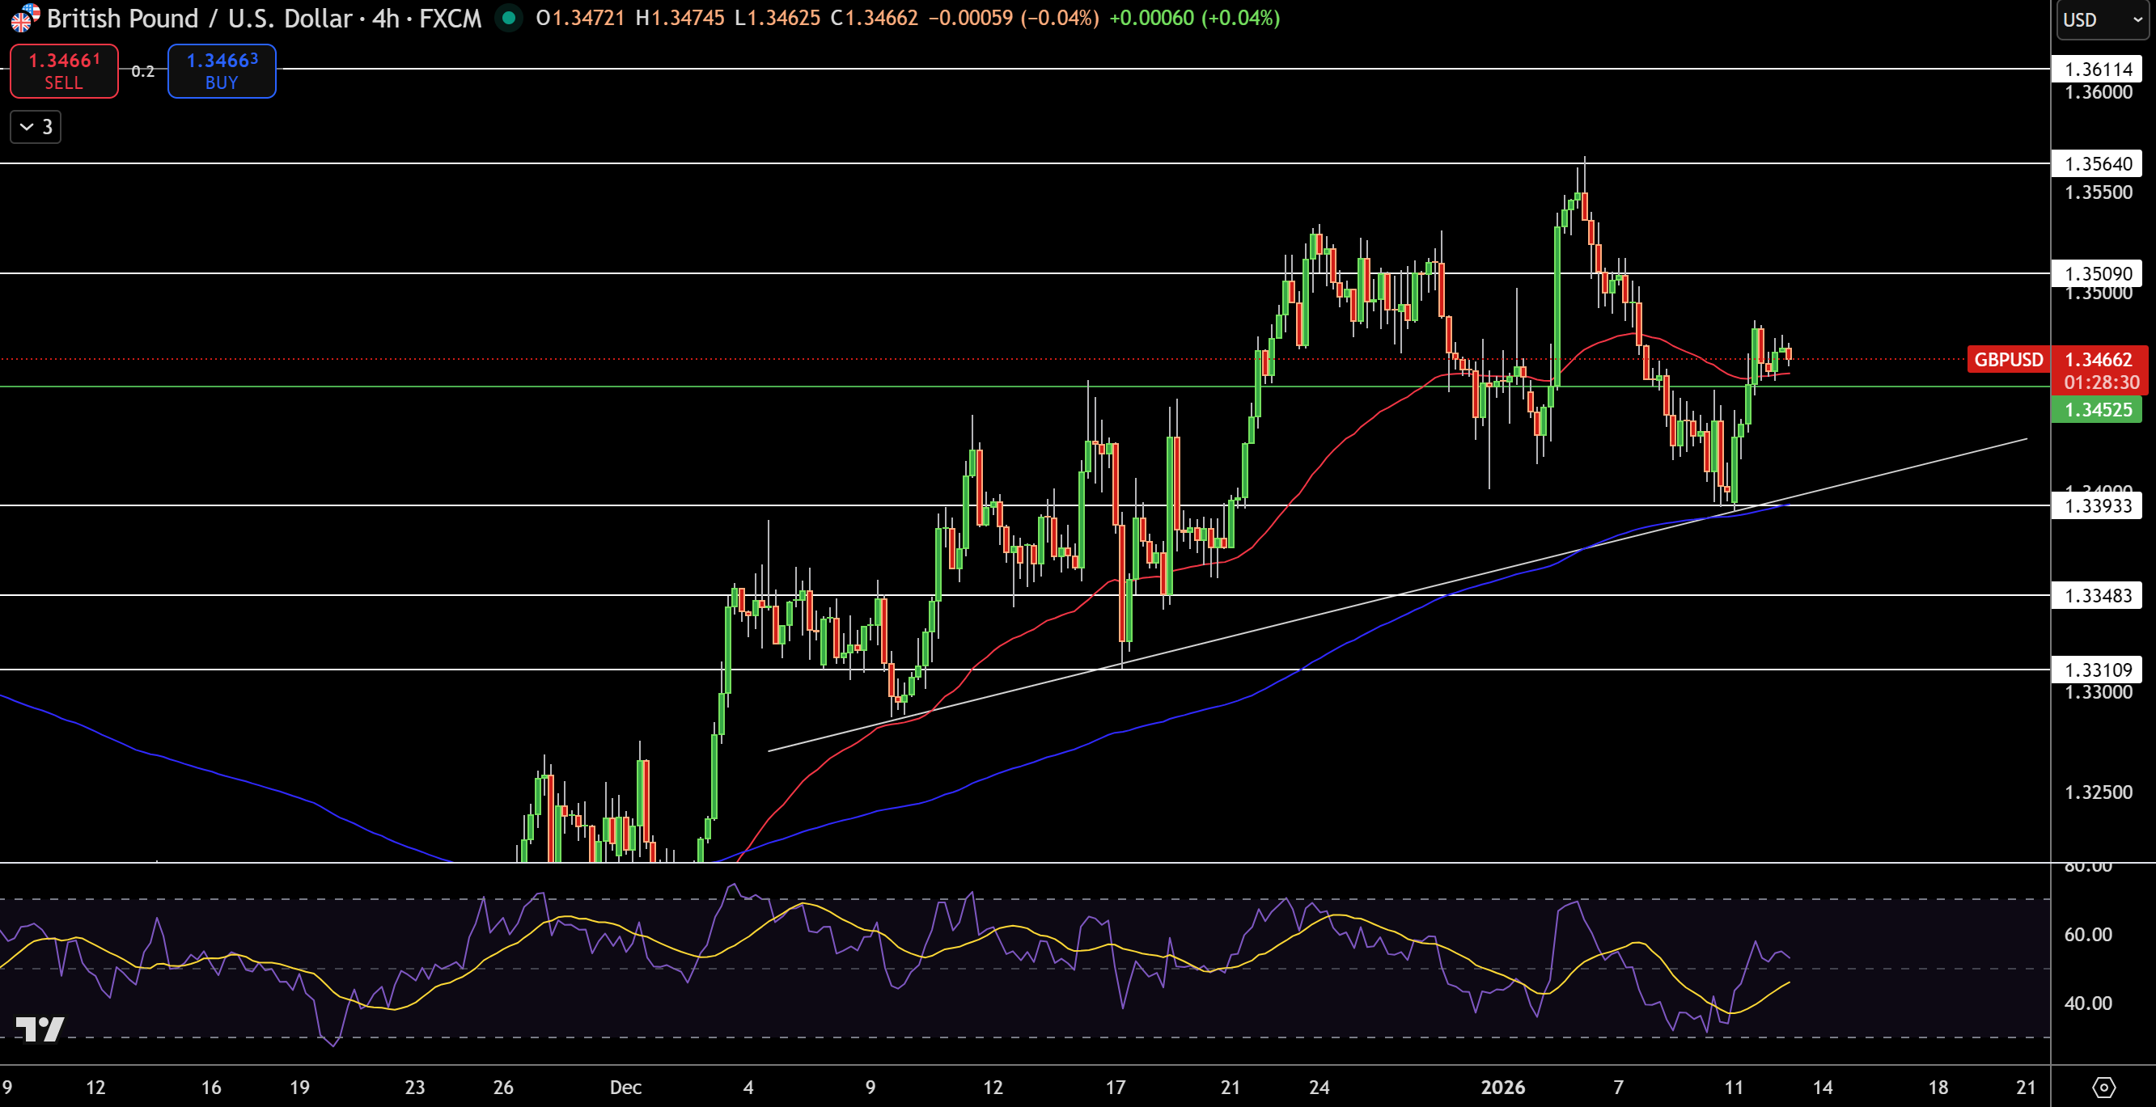2156x1107 pixels.
Task: Select the 1.33933 horizontal line price label
Action: [x=2098, y=505]
